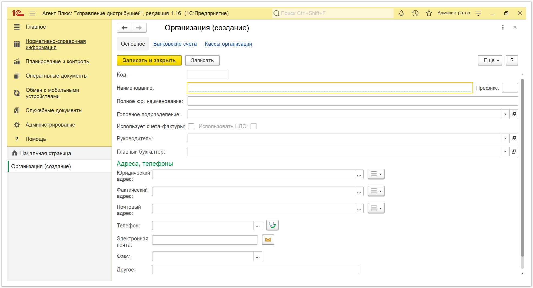Image resolution: width=533 pixels, height=288 pixels.
Task: Click into the Префикс field
Action: click(510, 88)
